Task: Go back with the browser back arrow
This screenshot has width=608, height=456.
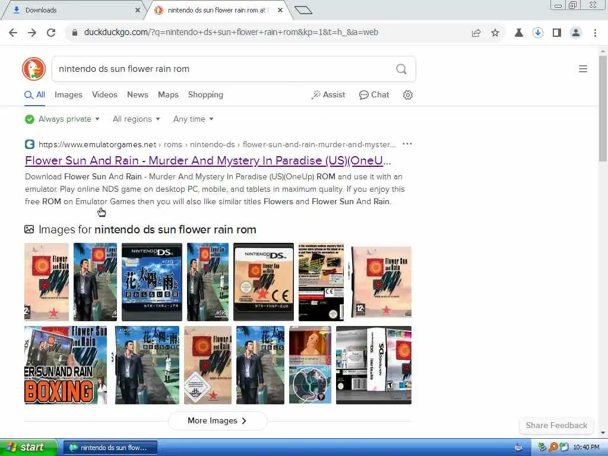Action: point(13,33)
